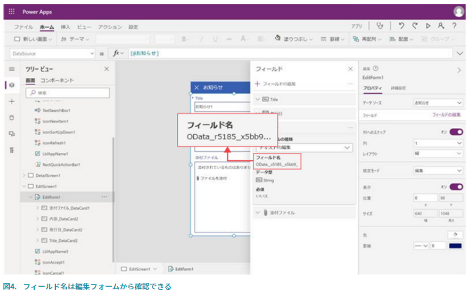Click the フィールドの編集 link
Viewport: 472px width, 295px height.
pyautogui.click(x=446, y=115)
